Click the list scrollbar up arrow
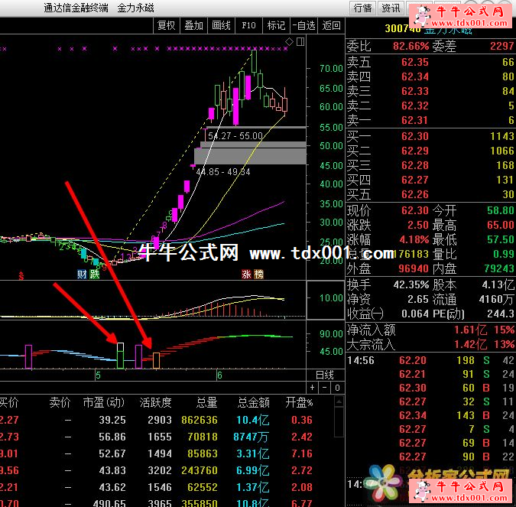The height and width of the screenshot is (507, 516). (x=339, y=401)
